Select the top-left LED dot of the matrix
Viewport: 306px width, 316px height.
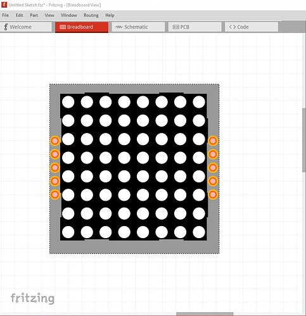click(x=68, y=102)
